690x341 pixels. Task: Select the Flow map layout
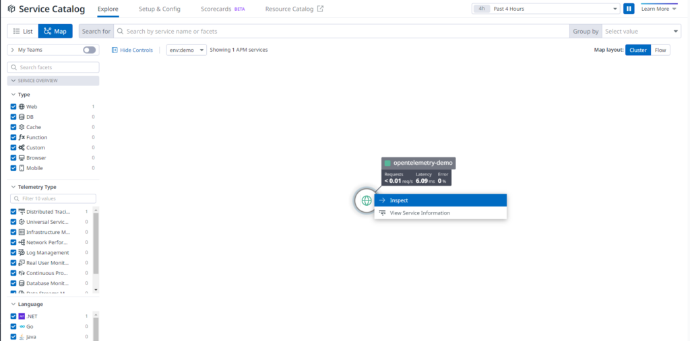(x=660, y=50)
